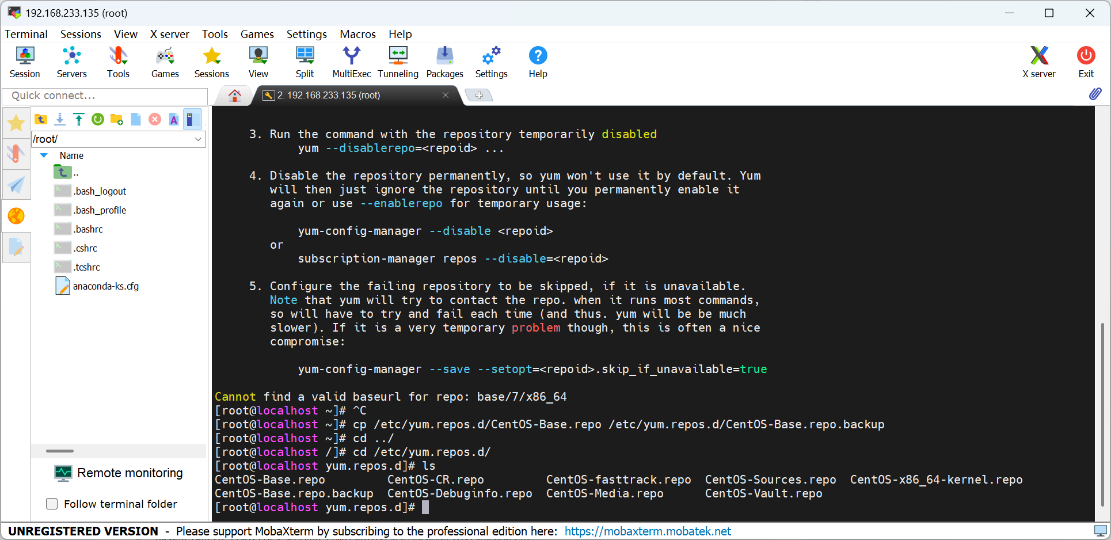This screenshot has height=540, width=1111.
Task: Collapse the Name tree in the file browser
Action: coord(43,155)
